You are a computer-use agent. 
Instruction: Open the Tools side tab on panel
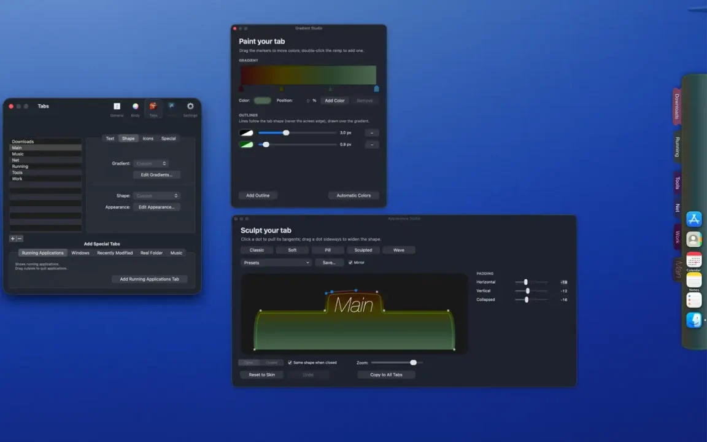(677, 183)
